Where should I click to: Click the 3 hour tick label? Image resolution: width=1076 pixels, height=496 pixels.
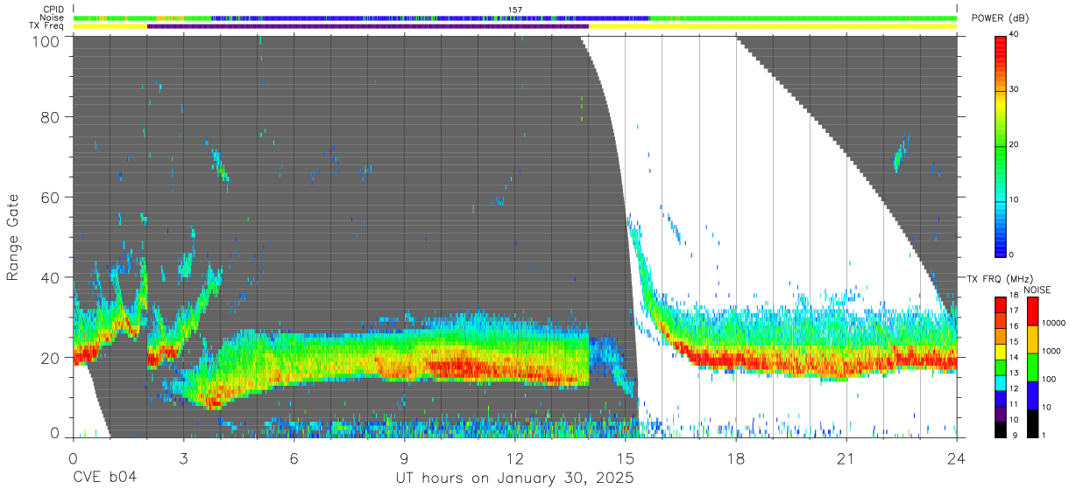point(183,458)
